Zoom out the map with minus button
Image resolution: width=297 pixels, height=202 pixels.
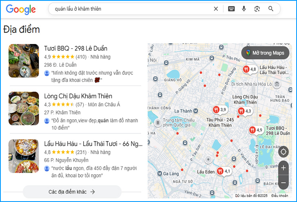pos(284,183)
